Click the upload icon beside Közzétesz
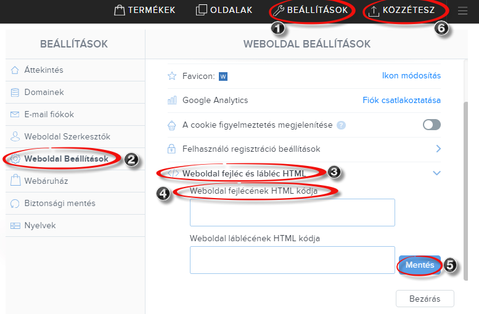This screenshot has height=314, width=479. pos(374,11)
